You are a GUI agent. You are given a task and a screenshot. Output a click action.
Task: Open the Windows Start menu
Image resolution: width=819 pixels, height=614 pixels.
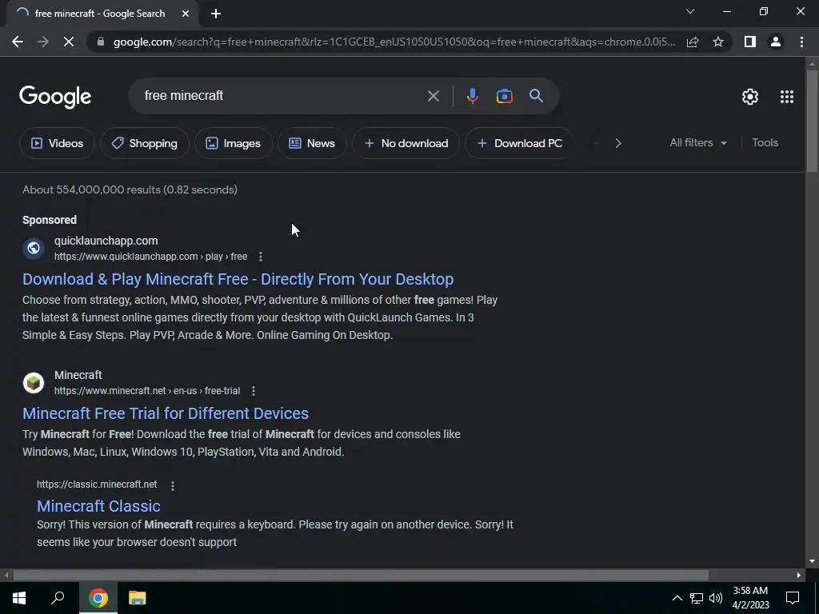click(19, 598)
